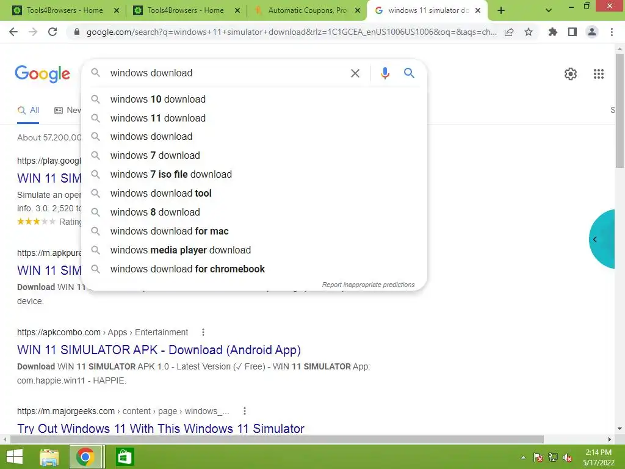Click the scroll down arrow button
This screenshot has height=469, width=625.
620,429
